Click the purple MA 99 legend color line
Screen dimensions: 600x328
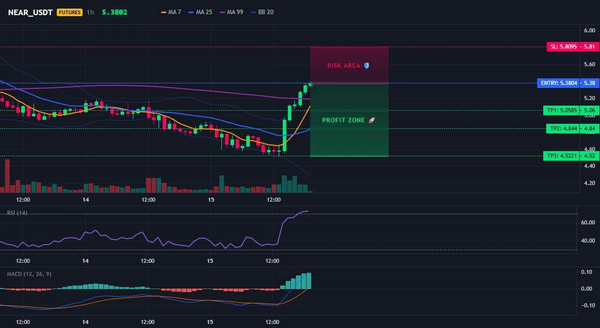click(222, 12)
